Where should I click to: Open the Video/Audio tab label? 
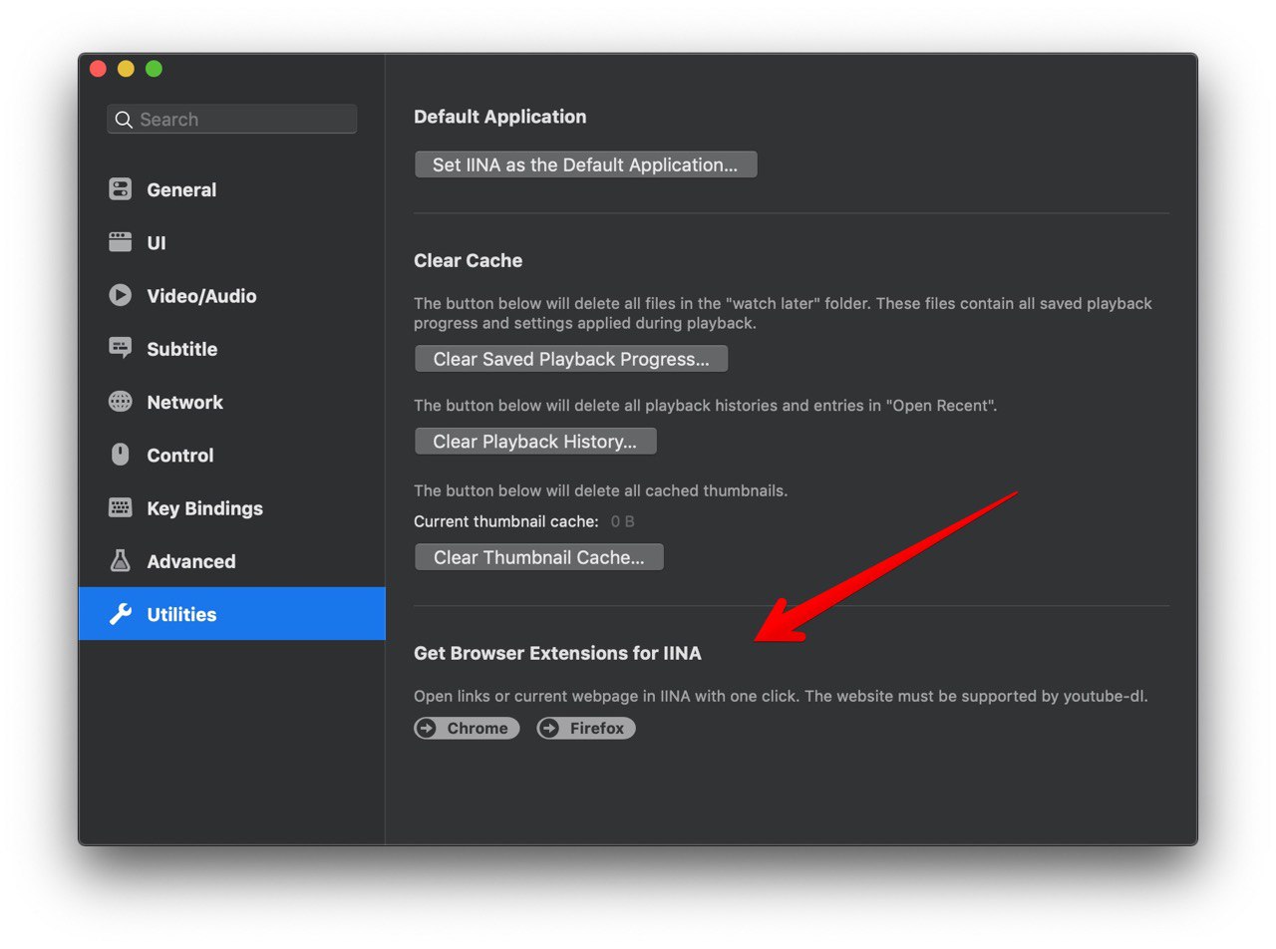click(201, 296)
